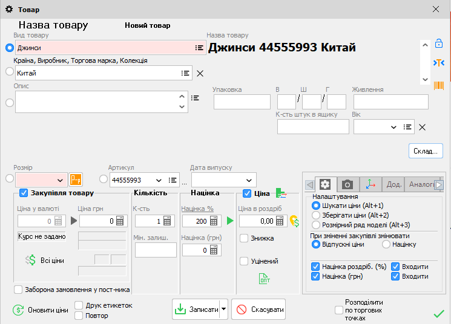Image resolution: width=451 pixels, height=324 pixels.
Task: Select Зберігати ціни radio option
Action: click(315, 215)
